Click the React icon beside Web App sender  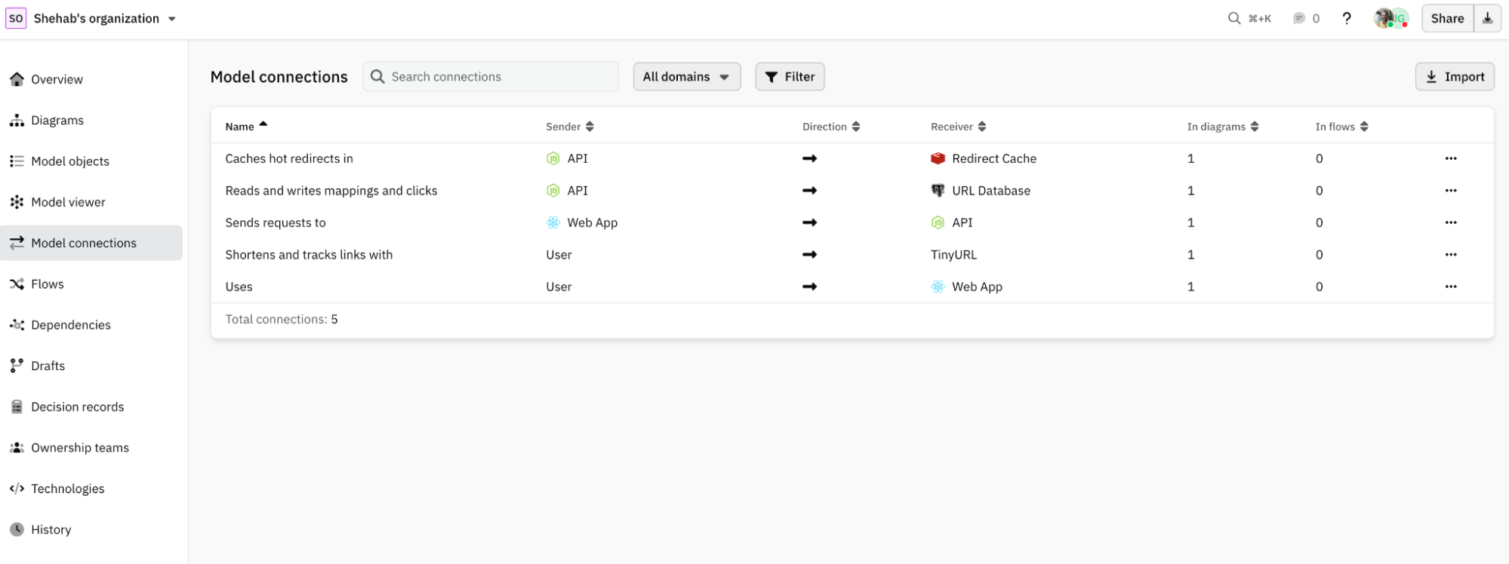click(553, 222)
